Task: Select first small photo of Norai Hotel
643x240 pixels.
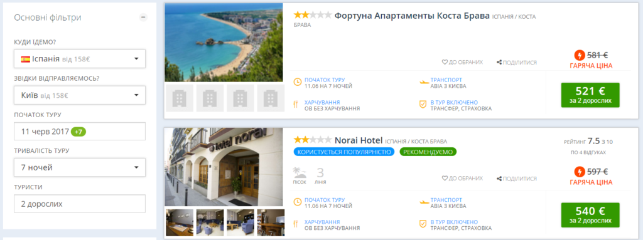Action: pos(180,222)
